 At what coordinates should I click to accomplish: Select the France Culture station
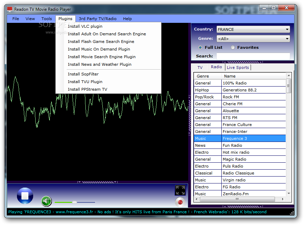240,125
